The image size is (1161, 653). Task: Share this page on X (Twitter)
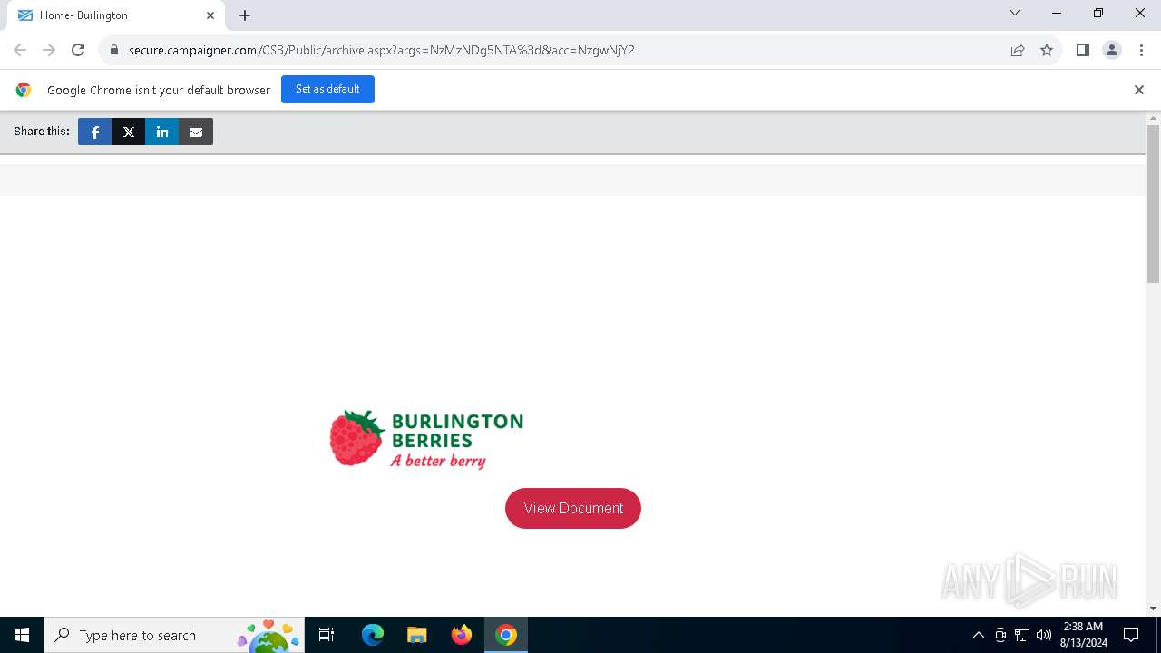click(129, 132)
